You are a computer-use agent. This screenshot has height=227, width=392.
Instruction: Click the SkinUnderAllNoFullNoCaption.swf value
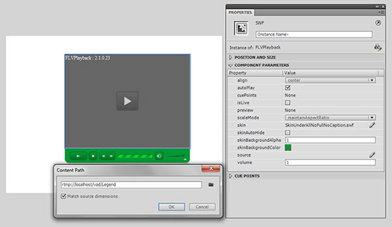coord(319,125)
